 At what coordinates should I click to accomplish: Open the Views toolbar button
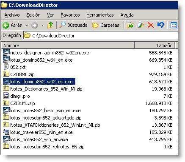(x=174, y=26)
